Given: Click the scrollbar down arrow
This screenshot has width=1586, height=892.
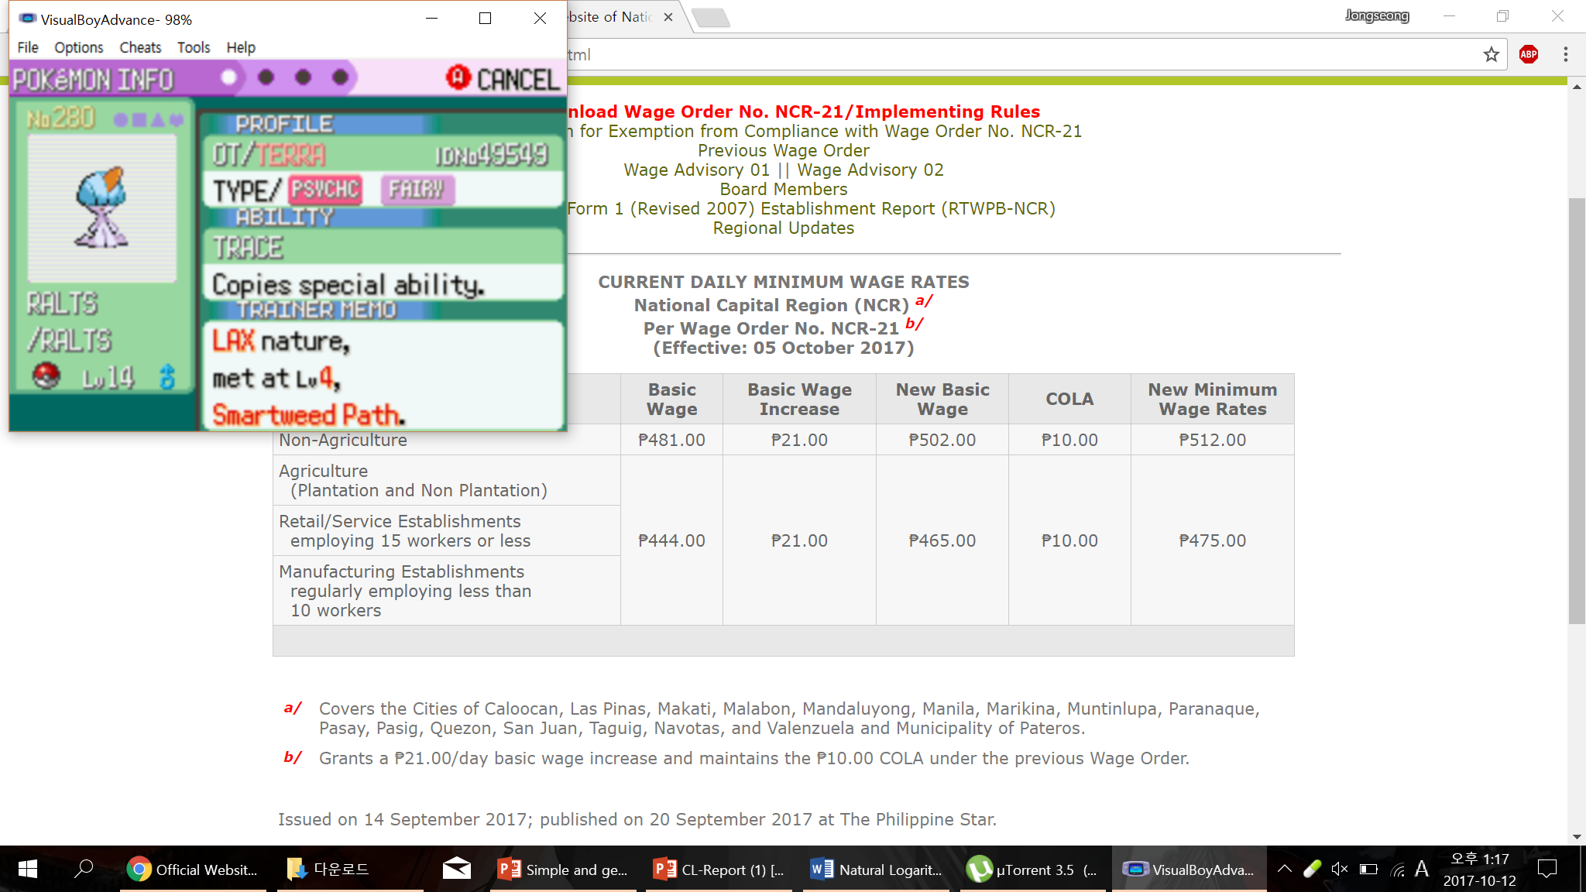Looking at the screenshot, I should coord(1577,837).
